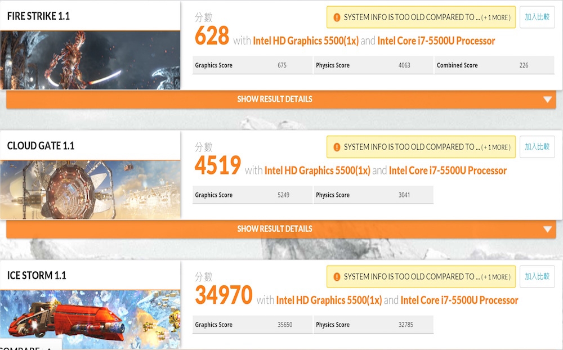Open Fire Strike system info warning banner
563x350 pixels.
(421, 17)
